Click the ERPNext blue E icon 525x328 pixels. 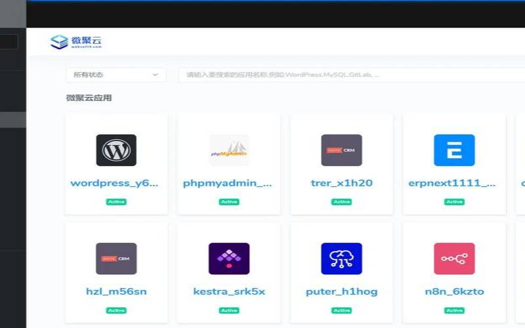click(454, 150)
